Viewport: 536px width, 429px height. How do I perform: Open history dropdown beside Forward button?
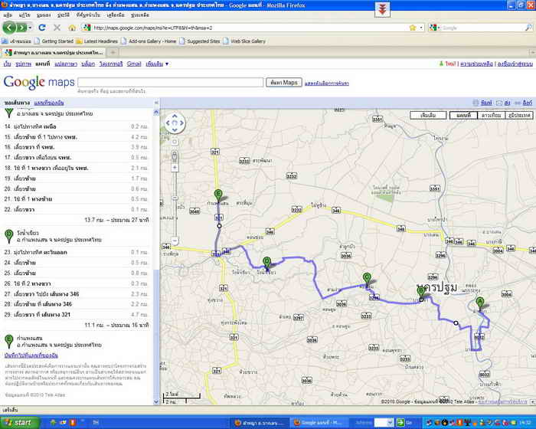click(30, 28)
